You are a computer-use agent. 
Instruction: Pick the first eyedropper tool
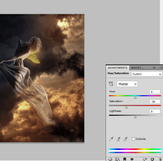click(x=111, y=139)
